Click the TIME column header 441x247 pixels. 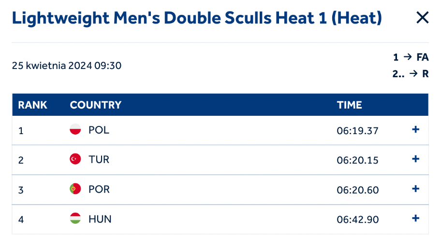[x=349, y=105]
